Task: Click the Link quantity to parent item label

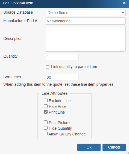Action: pos(74,67)
